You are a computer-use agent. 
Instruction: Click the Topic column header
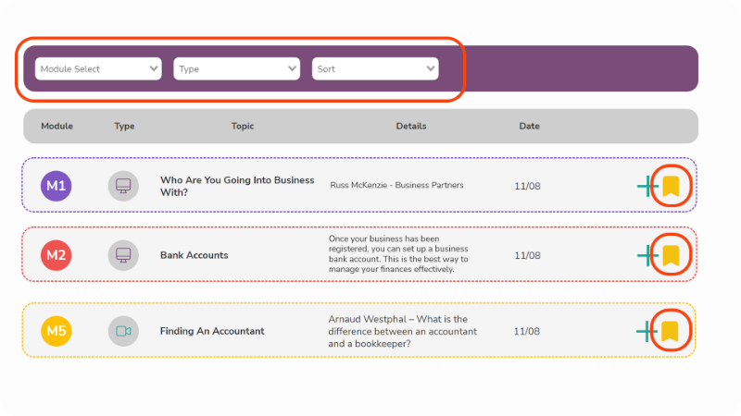[x=242, y=126]
